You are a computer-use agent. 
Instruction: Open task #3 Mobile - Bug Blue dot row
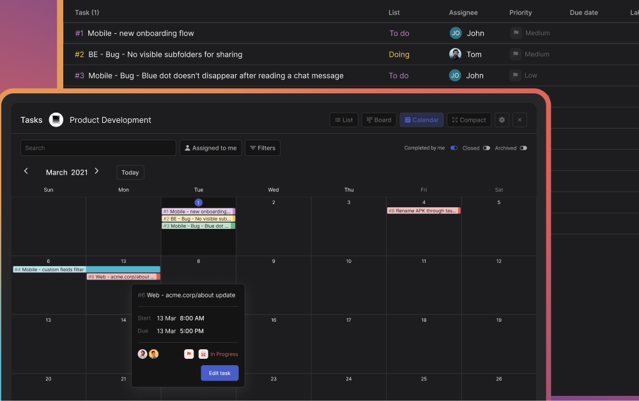351,75
